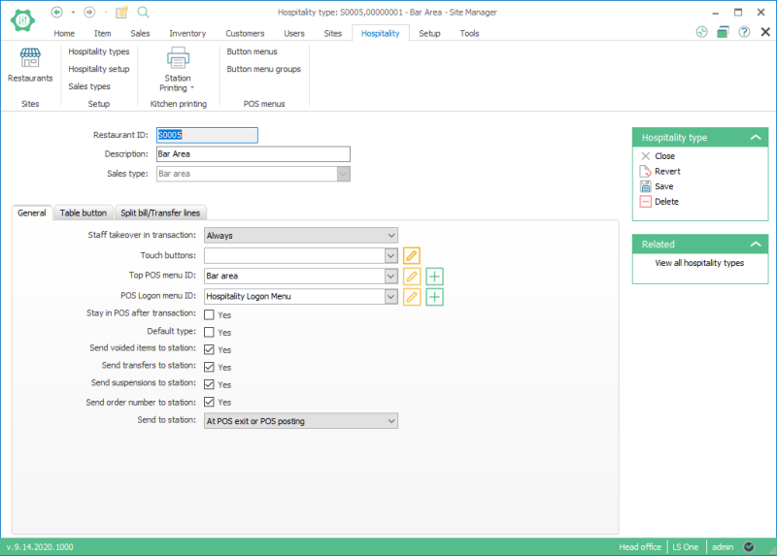Click the forward navigation arrow icon
The image size is (777, 556).
(89, 12)
